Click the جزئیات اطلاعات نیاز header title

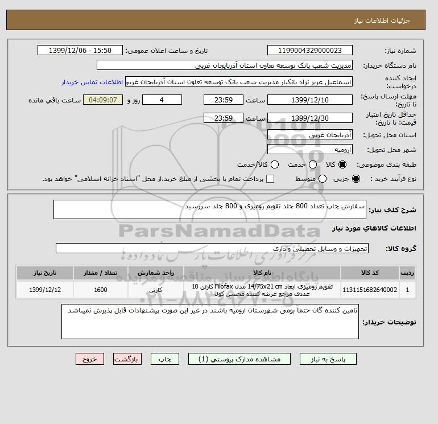pos(382,20)
